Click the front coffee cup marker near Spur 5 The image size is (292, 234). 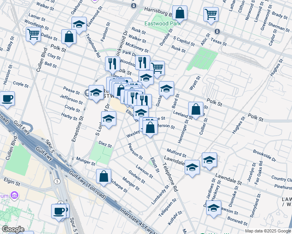pos(59,211)
